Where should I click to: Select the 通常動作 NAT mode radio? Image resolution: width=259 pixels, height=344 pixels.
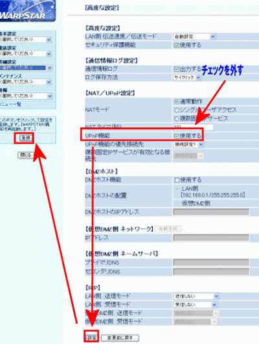click(x=177, y=101)
